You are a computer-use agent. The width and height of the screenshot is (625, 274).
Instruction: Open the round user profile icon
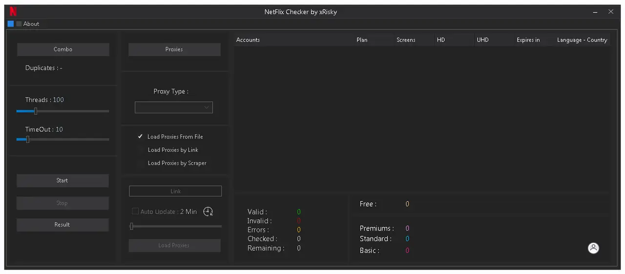pos(593,248)
